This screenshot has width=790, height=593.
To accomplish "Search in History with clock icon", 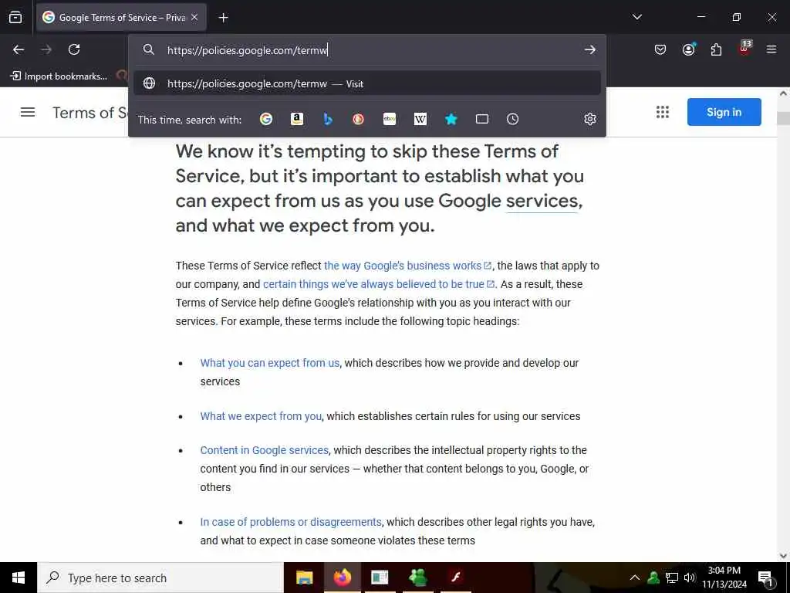I will pos(512,119).
